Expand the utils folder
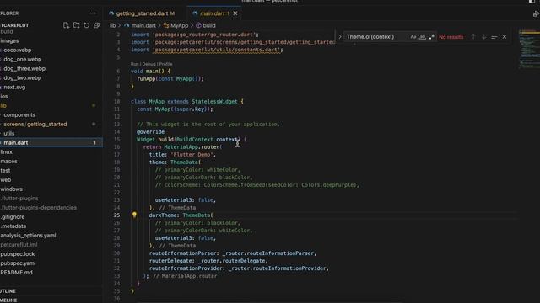540x303 pixels. point(9,133)
